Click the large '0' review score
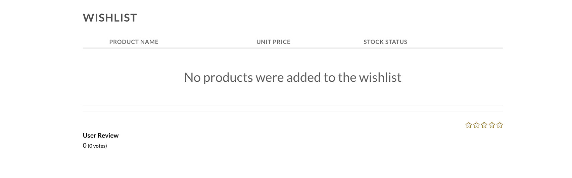Screen dimensions: 572x178 click(x=85, y=146)
